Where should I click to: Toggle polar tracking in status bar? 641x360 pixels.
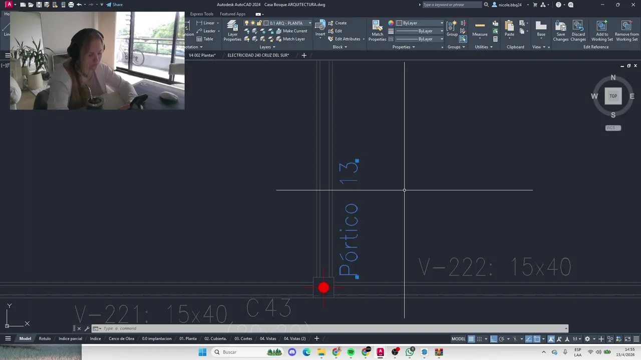click(502, 338)
